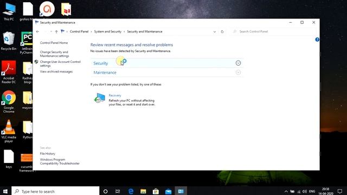The height and width of the screenshot is (195, 347).
Task: Click the Recovery monitor icon
Action: [100, 98]
